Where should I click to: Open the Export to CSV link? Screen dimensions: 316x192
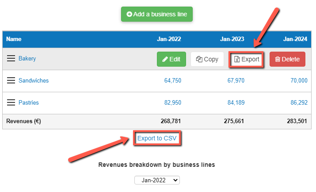click(157, 138)
